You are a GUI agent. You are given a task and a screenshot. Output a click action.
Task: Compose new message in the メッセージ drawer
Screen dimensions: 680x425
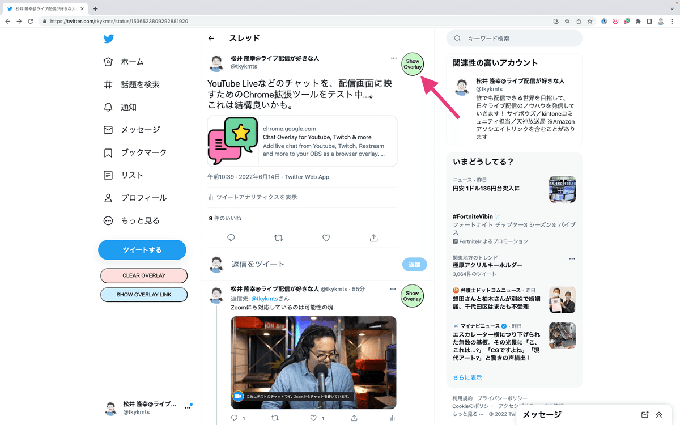pos(644,415)
